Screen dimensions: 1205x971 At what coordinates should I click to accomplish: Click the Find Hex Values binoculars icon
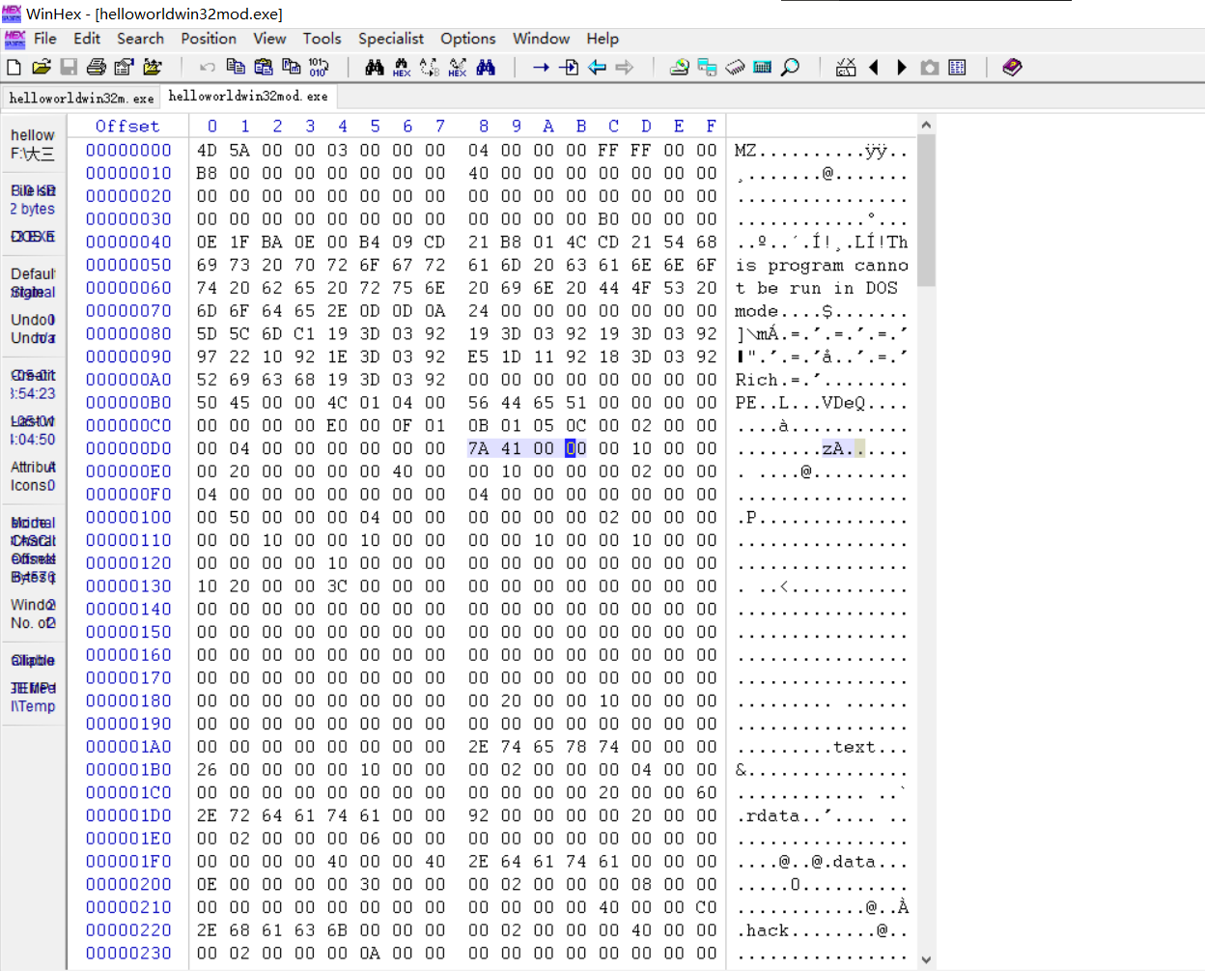coord(402,67)
